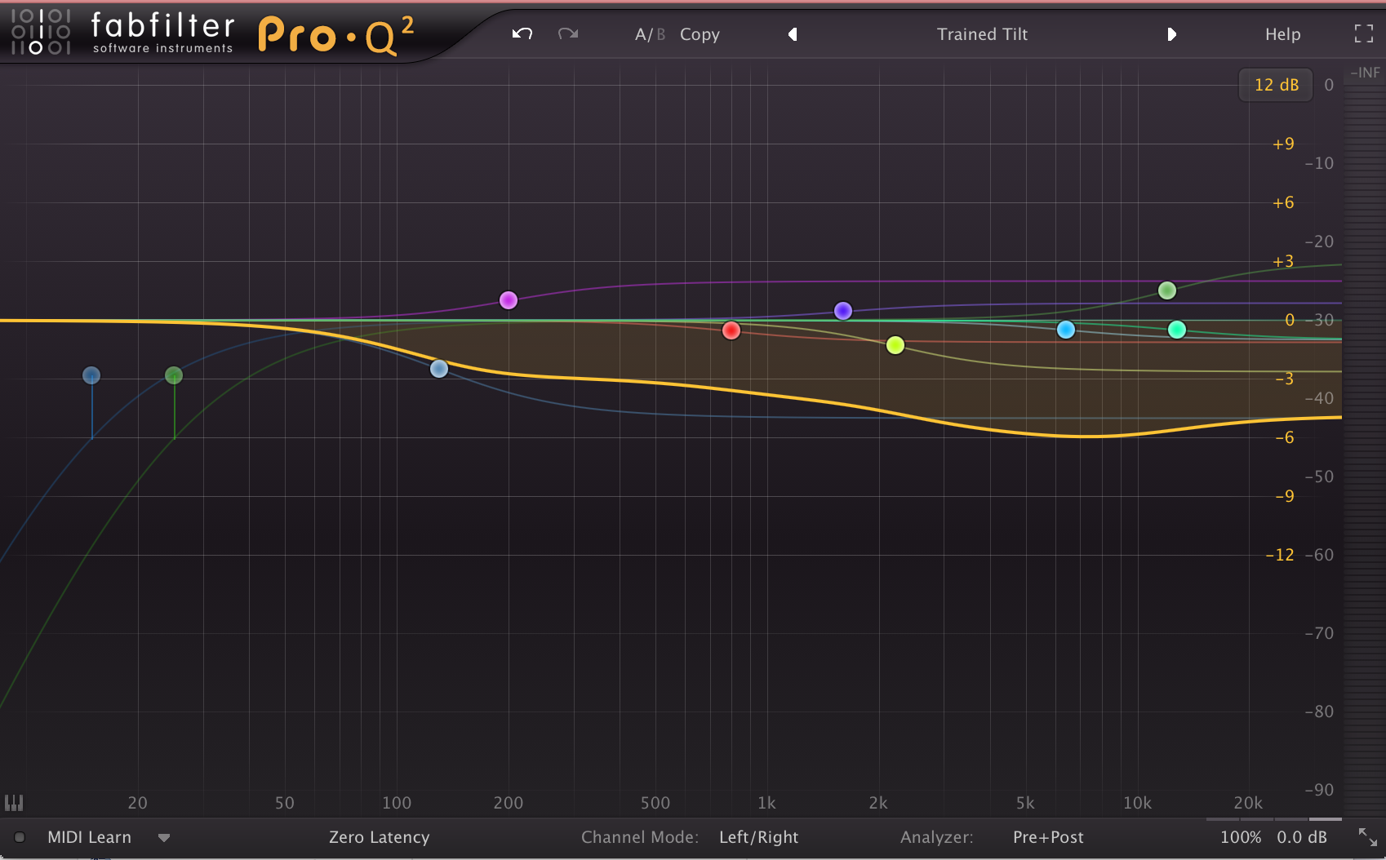This screenshot has height=860, width=1386.
Task: Open Analyzer Pre+Post settings
Action: (1048, 837)
